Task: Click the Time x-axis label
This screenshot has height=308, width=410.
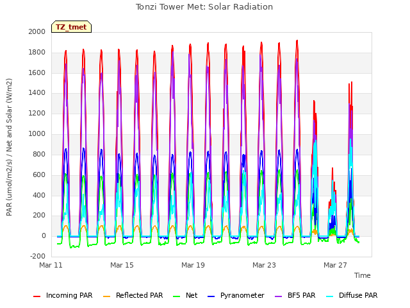Action: coord(363,275)
